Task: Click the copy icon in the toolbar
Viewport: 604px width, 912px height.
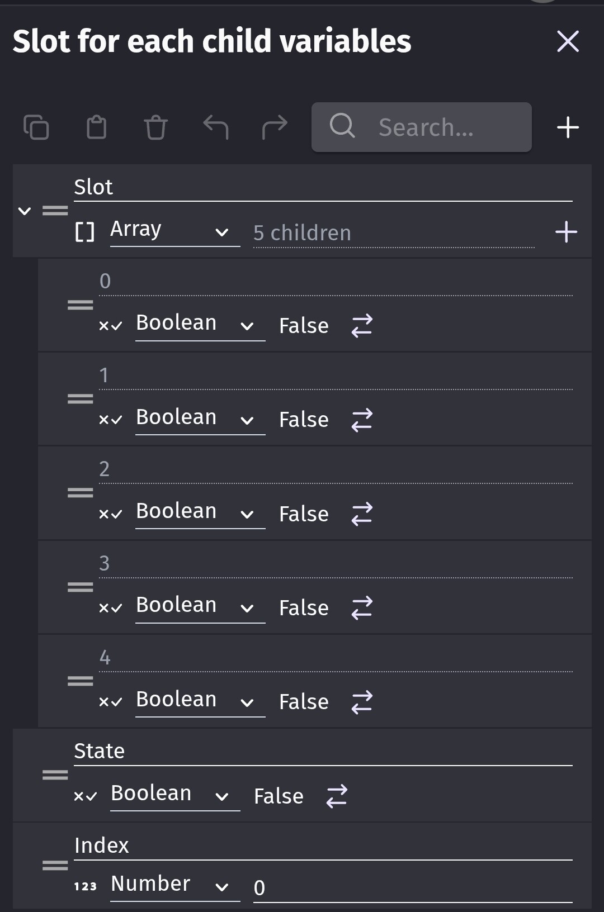Action: coord(36,127)
